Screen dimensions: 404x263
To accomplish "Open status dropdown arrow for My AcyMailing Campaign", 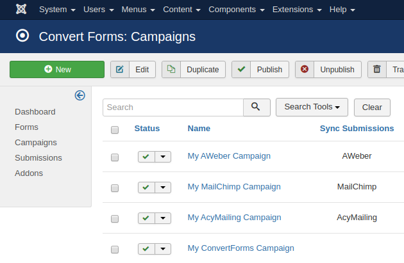I will (163, 218).
